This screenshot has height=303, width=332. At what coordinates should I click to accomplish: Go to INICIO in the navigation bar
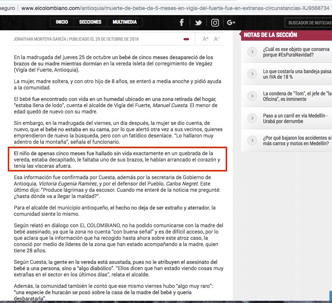62,22
